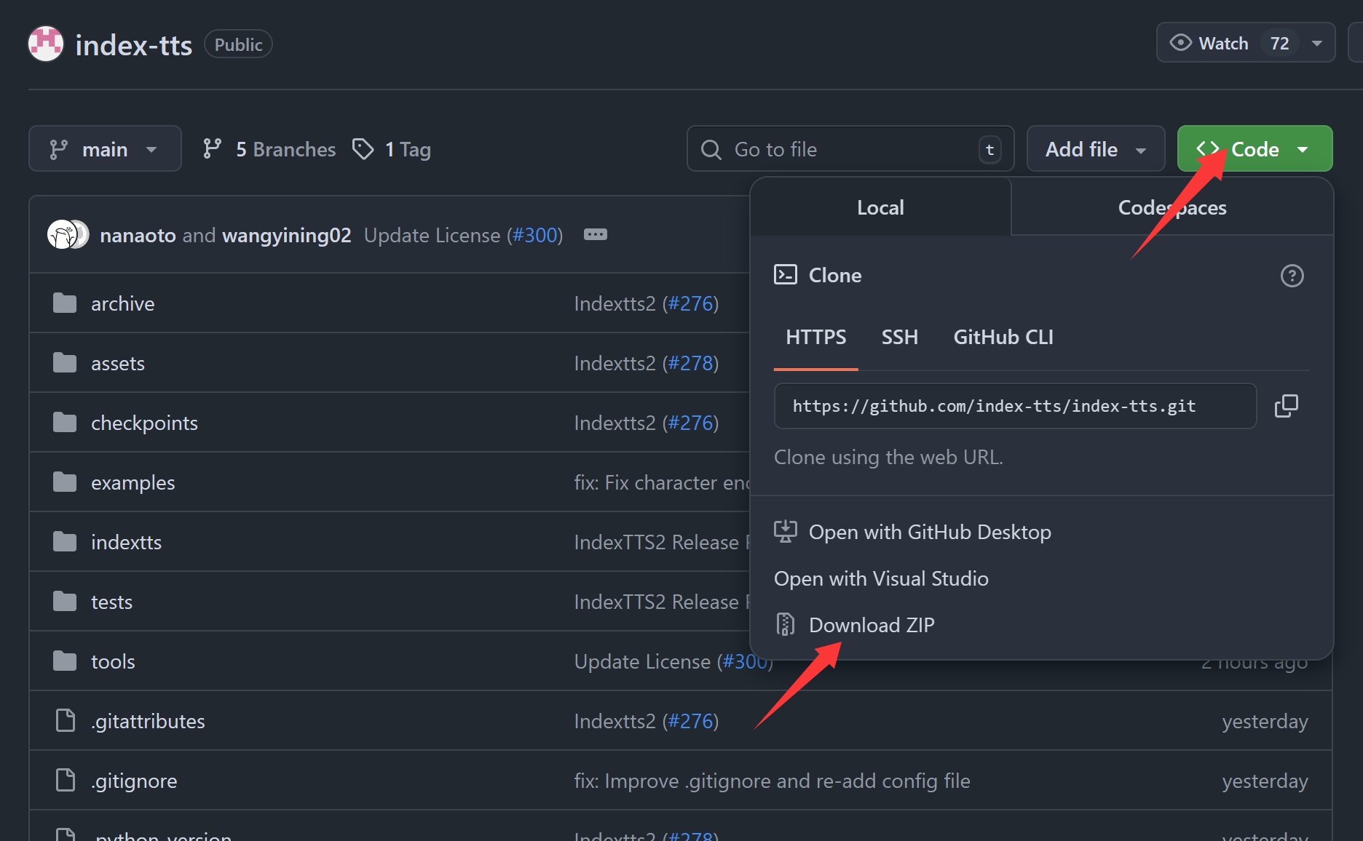The height and width of the screenshot is (841, 1363).
Task: Click the tag icon beside 1 Tag
Action: (x=363, y=149)
